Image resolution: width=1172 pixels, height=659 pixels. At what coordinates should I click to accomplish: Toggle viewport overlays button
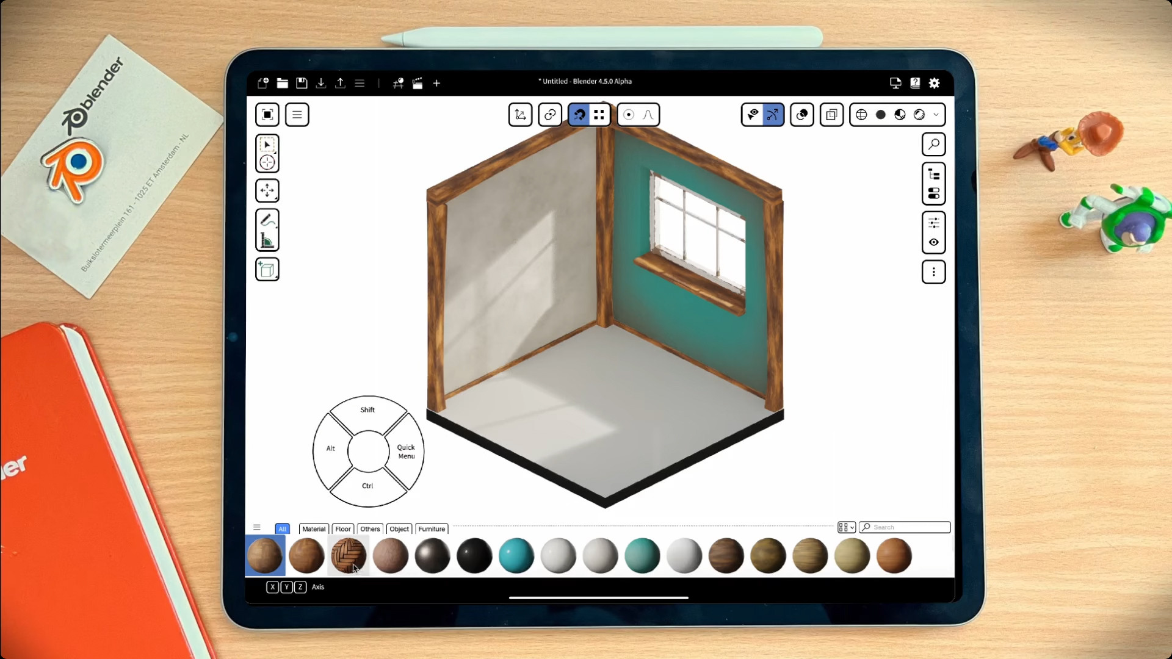802,115
